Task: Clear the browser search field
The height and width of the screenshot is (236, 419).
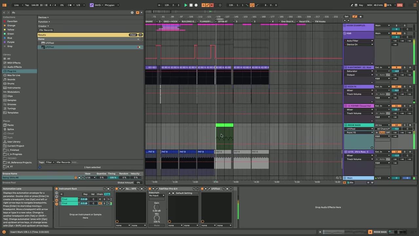Action: pyautogui.click(x=132, y=12)
